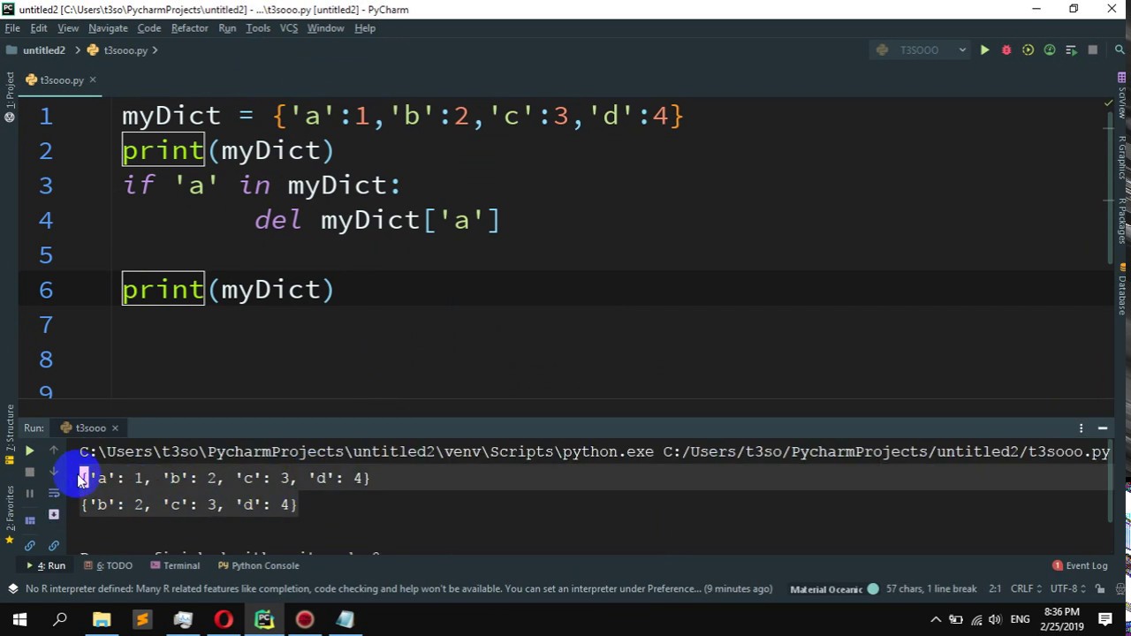The width and height of the screenshot is (1131, 636).
Task: Click the untitled2 breadcrumb folder
Action: coord(36,50)
